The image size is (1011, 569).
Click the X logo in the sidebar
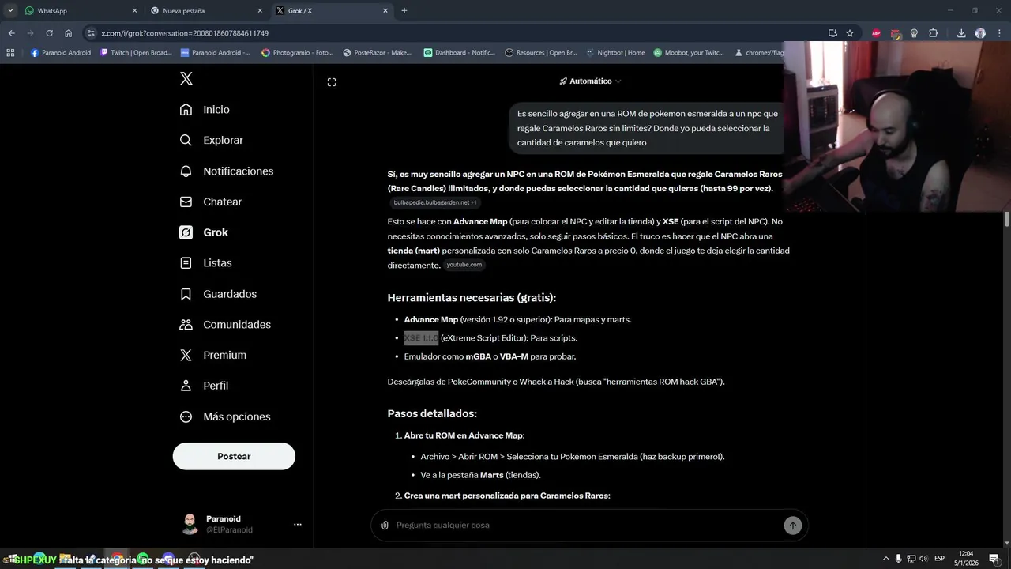[186, 78]
